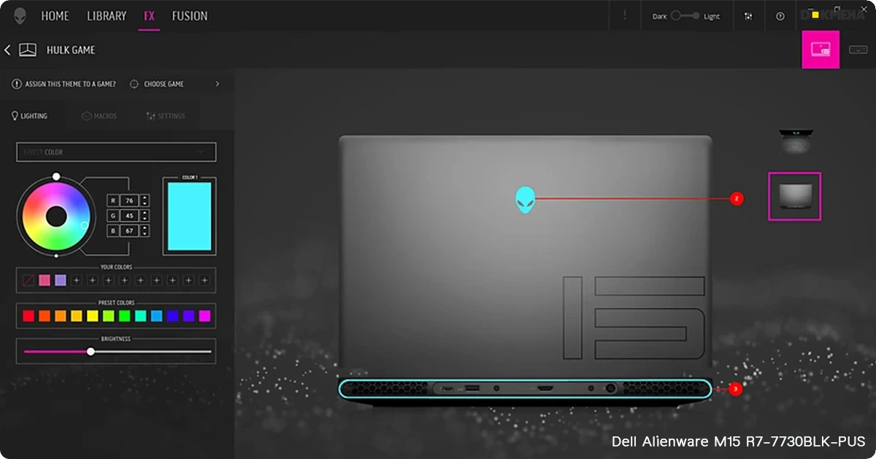Open the exclamation mark notifications icon
Screen dimensions: 876x459
coord(624,16)
